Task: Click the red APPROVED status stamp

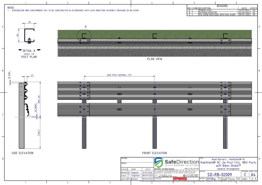Action: [x=180, y=179]
